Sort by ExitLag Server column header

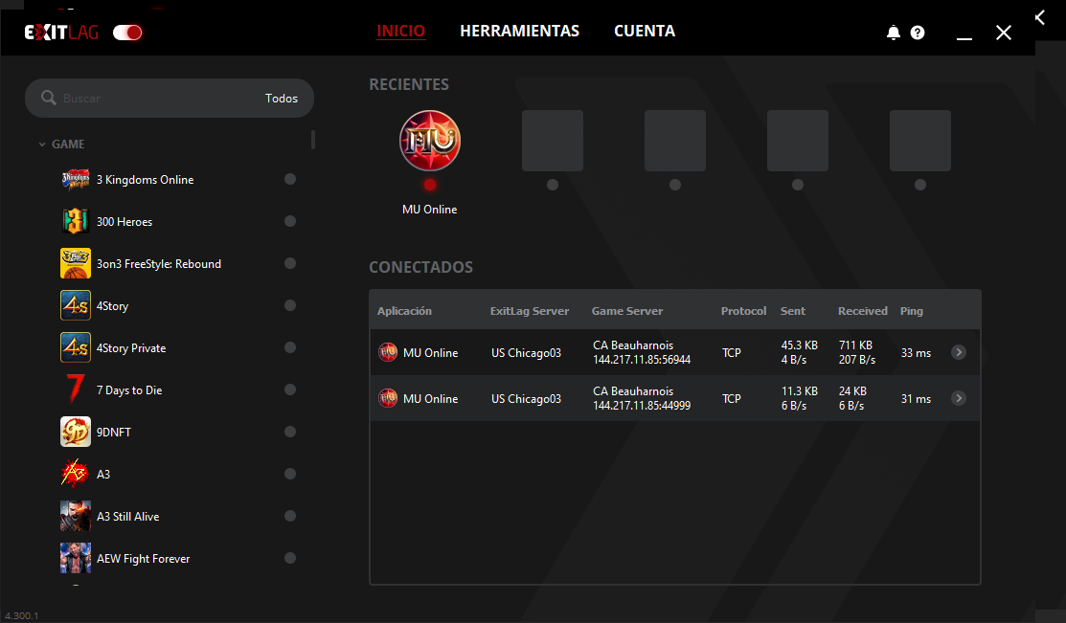(x=530, y=311)
